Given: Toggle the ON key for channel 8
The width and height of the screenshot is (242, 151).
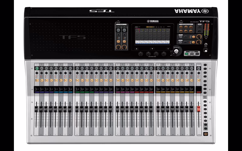Looking at the screenshot, I should click(70, 80).
